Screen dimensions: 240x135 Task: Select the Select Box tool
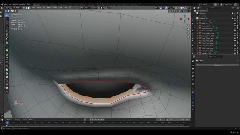7,15
